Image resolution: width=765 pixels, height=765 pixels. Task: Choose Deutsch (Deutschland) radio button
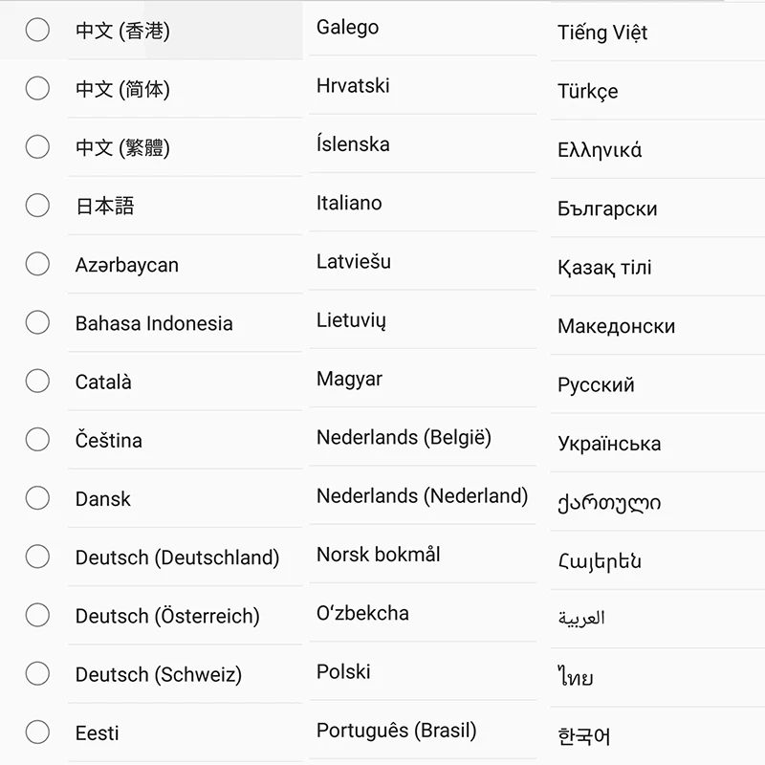coord(37,557)
